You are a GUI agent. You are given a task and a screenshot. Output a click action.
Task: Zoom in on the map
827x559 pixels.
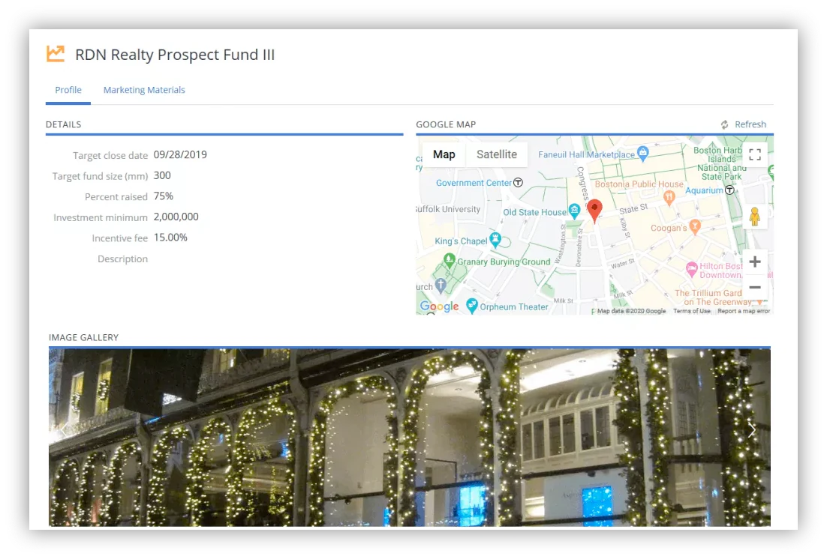(x=755, y=262)
